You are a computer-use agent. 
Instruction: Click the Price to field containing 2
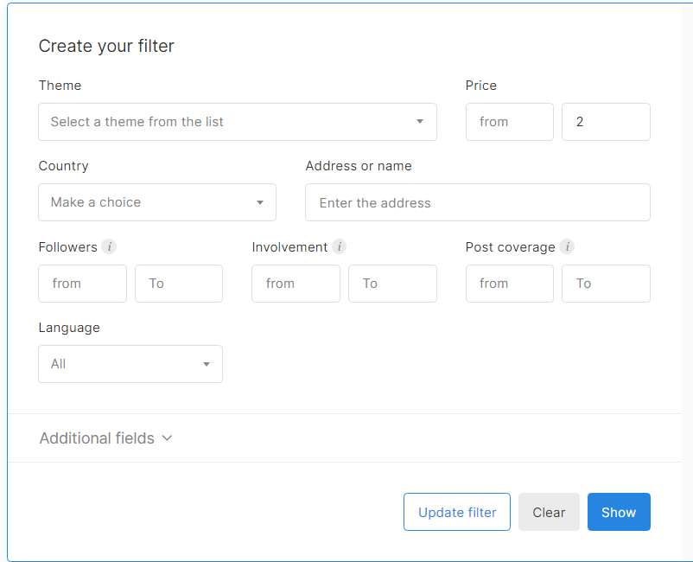(606, 122)
